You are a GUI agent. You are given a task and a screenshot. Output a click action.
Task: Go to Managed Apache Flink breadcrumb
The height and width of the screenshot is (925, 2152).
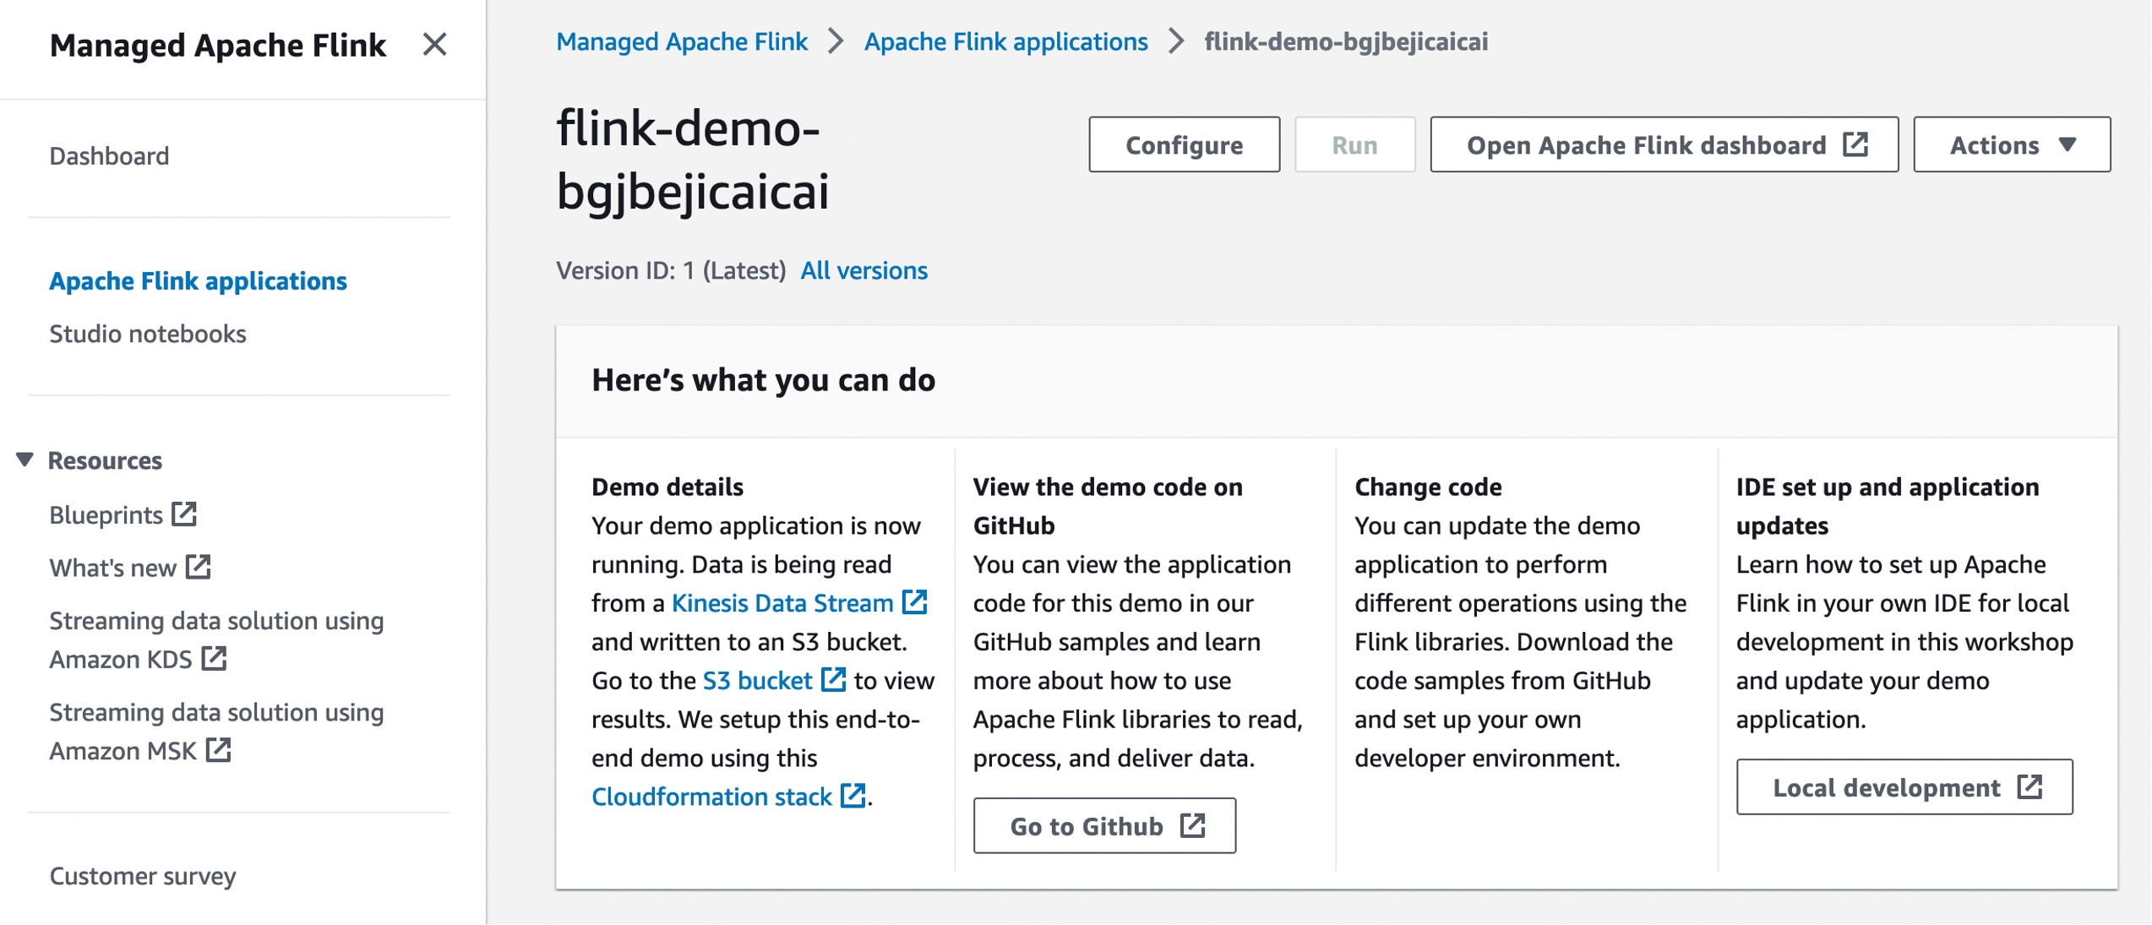click(x=682, y=41)
